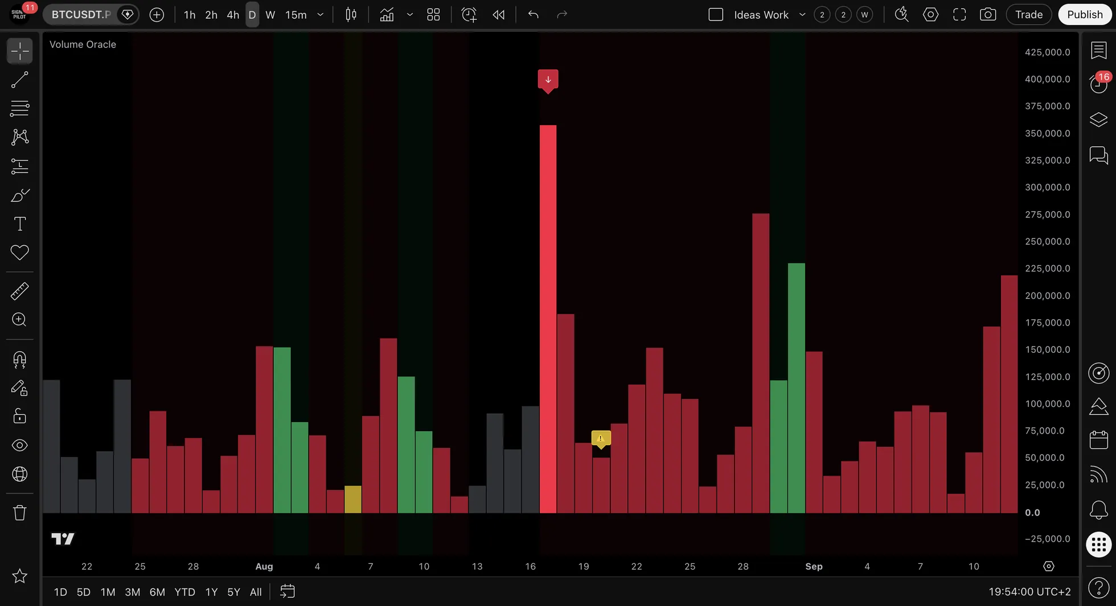Screen dimensions: 1116x606
Task: Set the date range to YTD
Action: tap(184, 592)
